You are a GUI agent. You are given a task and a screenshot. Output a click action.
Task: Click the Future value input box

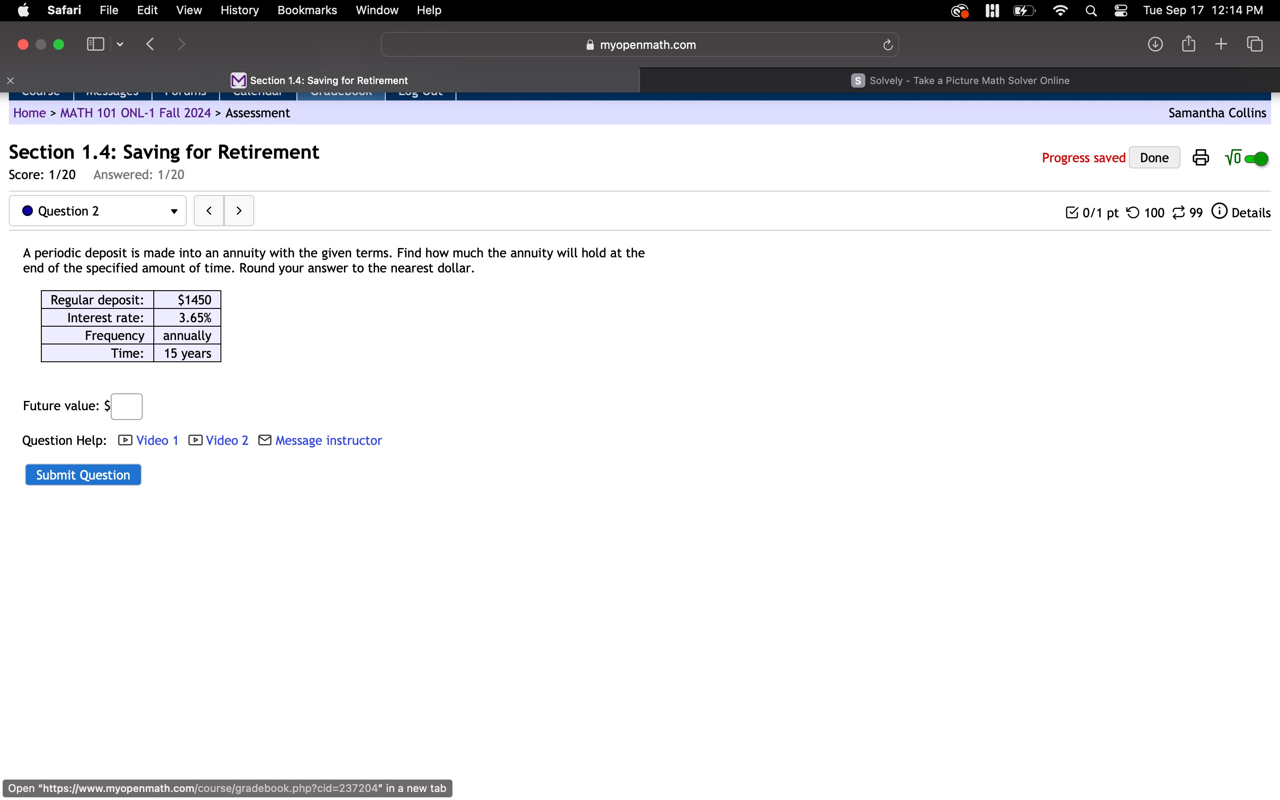pyautogui.click(x=126, y=406)
